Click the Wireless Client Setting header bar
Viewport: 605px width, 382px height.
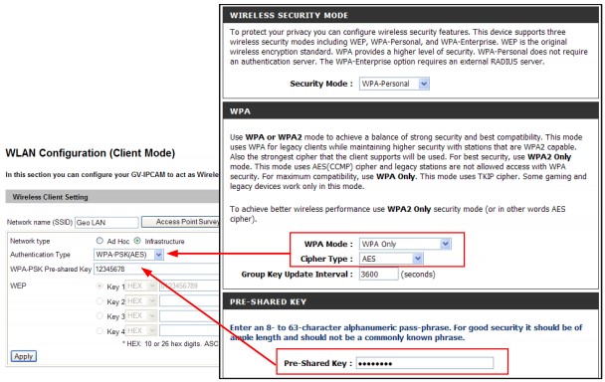(112, 197)
